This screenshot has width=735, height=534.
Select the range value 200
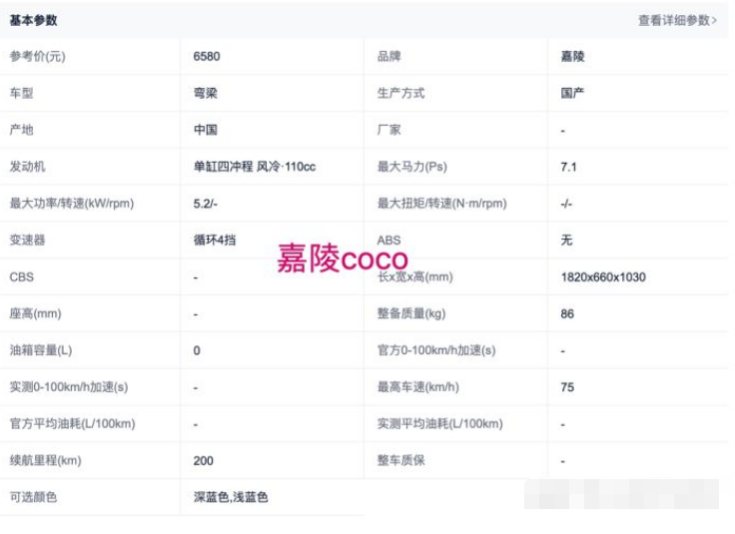[x=204, y=461]
